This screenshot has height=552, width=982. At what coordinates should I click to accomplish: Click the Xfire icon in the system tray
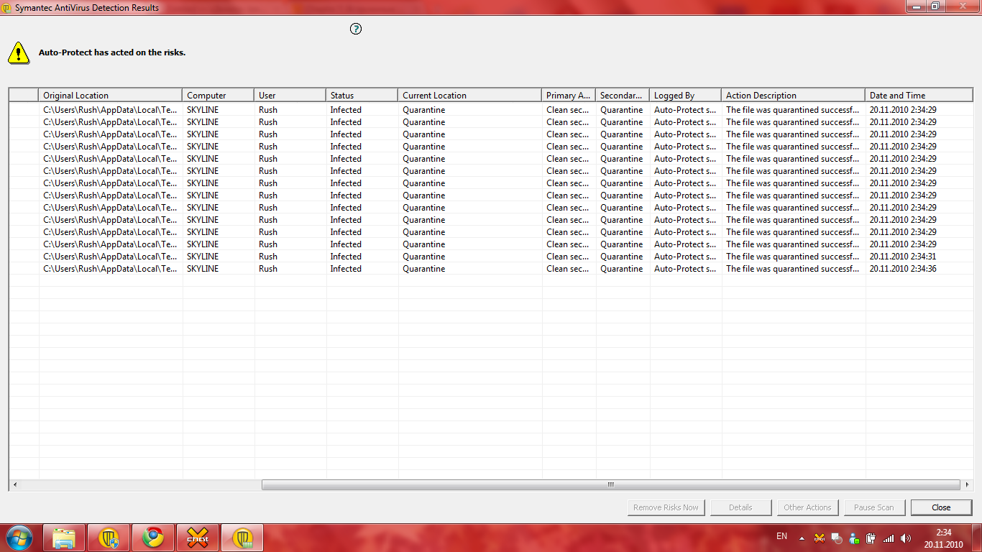(x=820, y=538)
